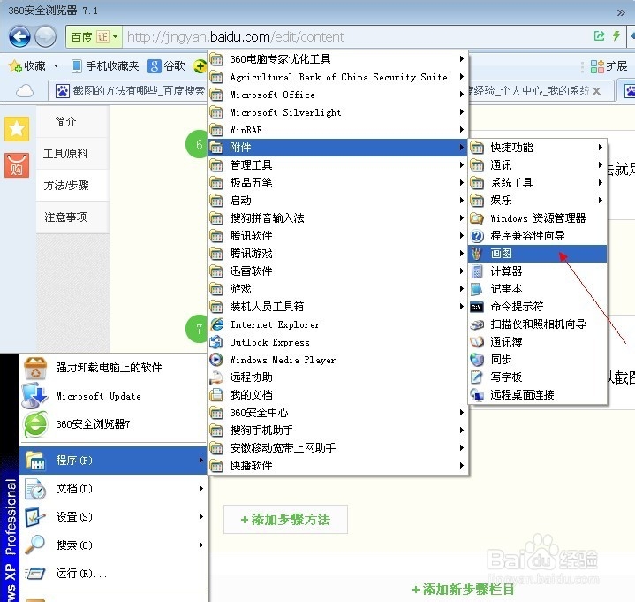Open the 收藏 dropdown arrow
The width and height of the screenshot is (635, 602).
tap(56, 65)
